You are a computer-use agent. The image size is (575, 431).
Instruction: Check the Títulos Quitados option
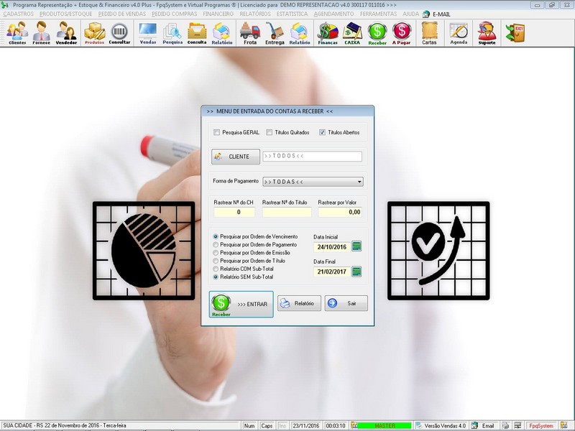[269, 132]
